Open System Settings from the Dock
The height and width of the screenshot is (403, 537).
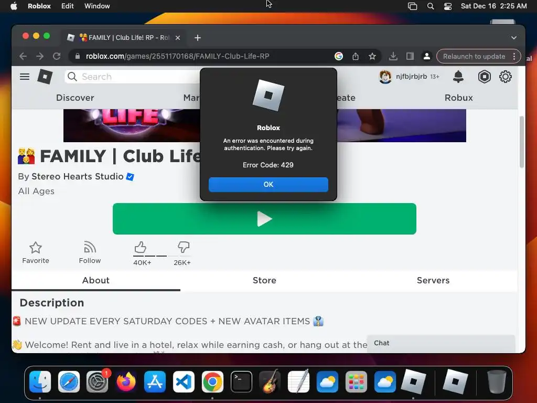click(x=98, y=381)
